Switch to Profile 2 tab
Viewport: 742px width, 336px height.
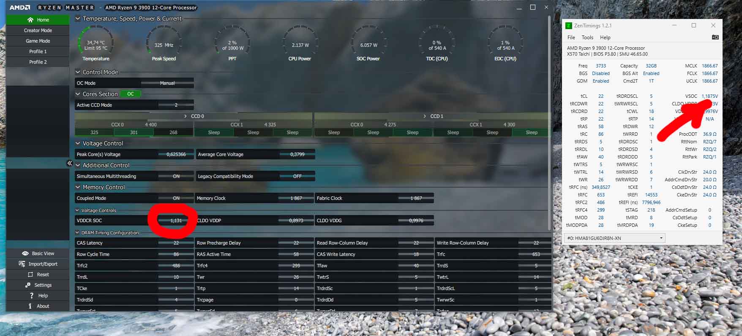pyautogui.click(x=38, y=62)
